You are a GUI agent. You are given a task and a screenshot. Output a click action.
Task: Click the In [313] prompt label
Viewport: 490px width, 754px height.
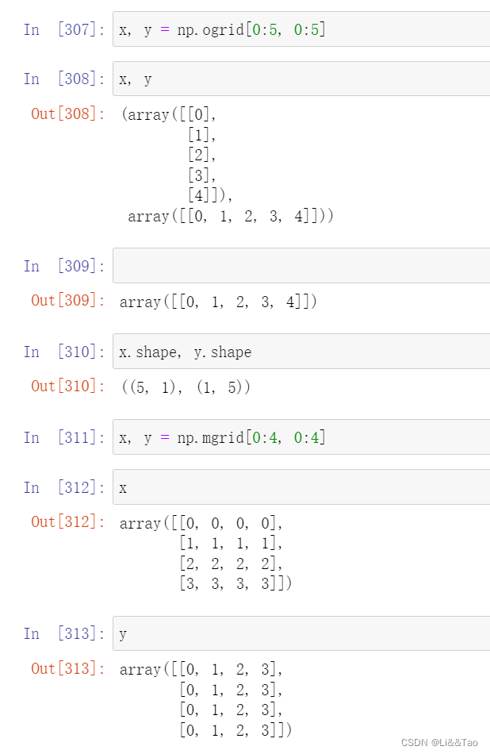(x=64, y=634)
